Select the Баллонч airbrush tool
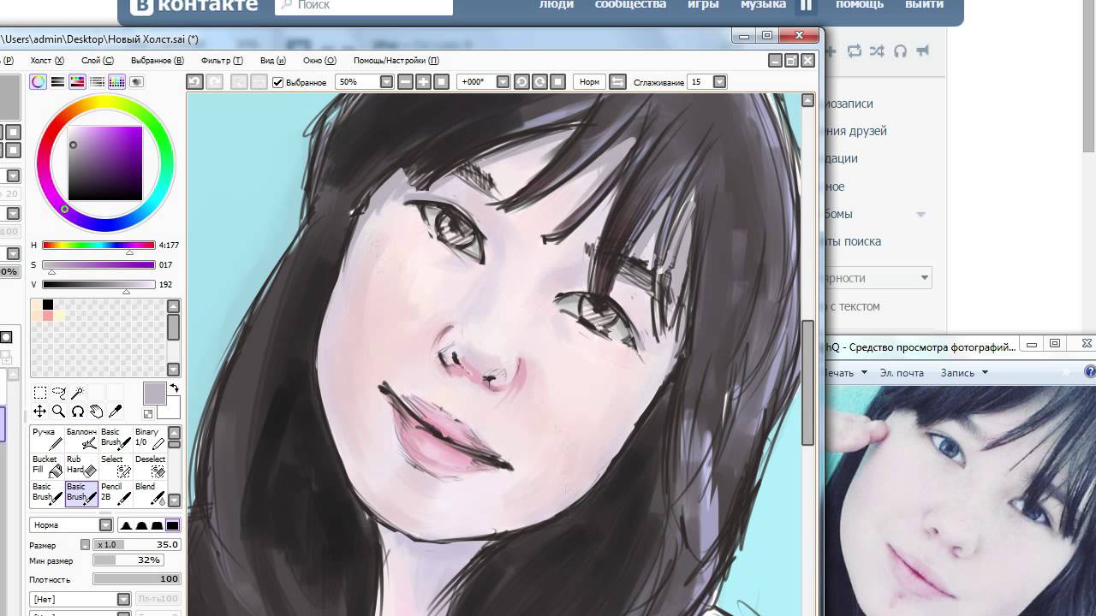Screen dimensions: 1096x616 [81, 438]
